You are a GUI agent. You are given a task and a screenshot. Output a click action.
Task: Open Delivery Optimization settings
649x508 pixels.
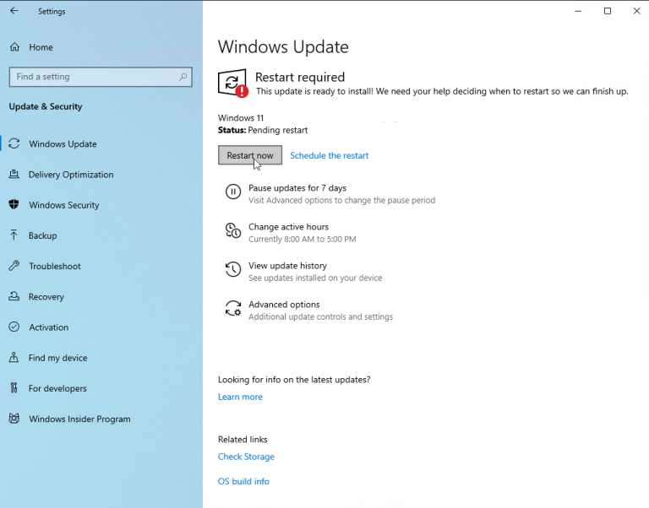coord(71,175)
